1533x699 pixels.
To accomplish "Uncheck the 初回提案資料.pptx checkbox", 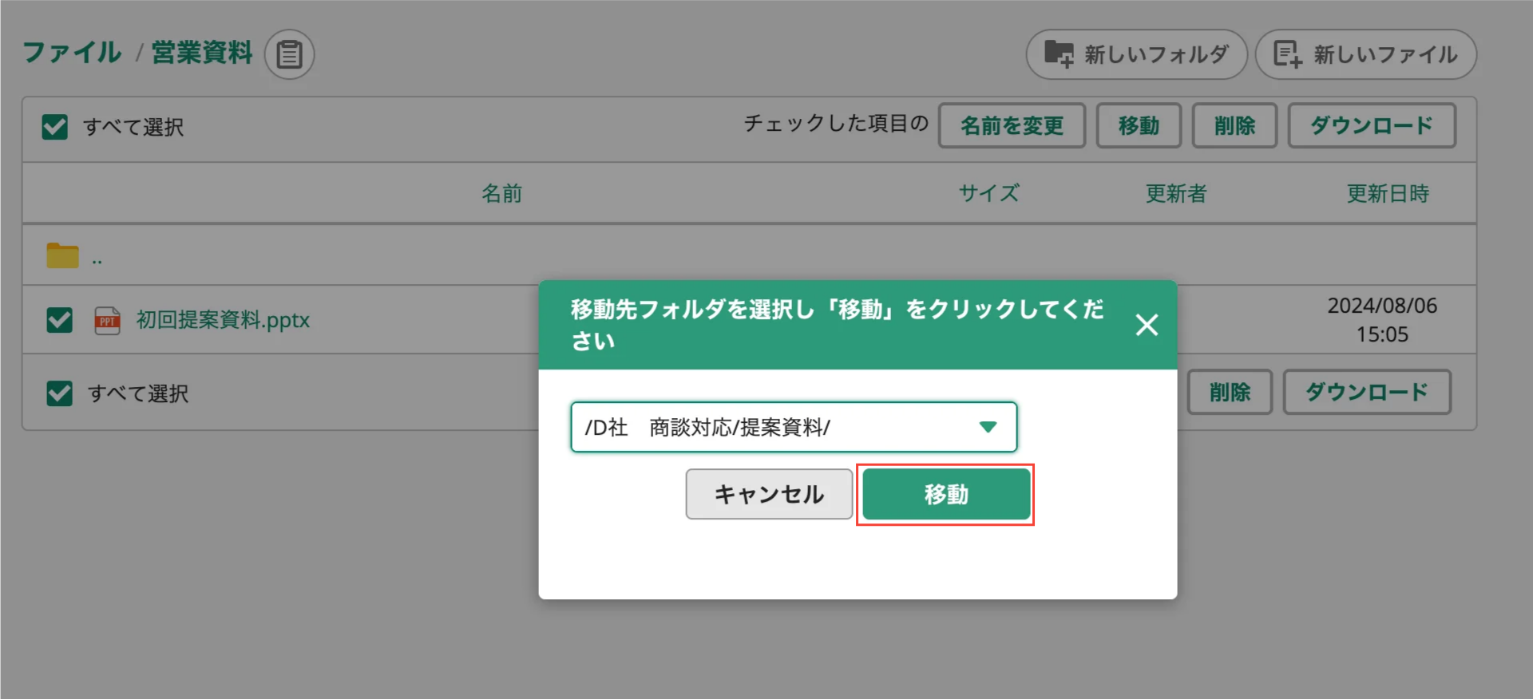I will pos(59,320).
